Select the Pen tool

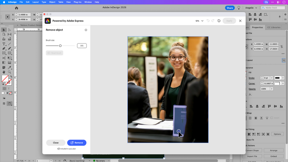[x=4, y=49]
